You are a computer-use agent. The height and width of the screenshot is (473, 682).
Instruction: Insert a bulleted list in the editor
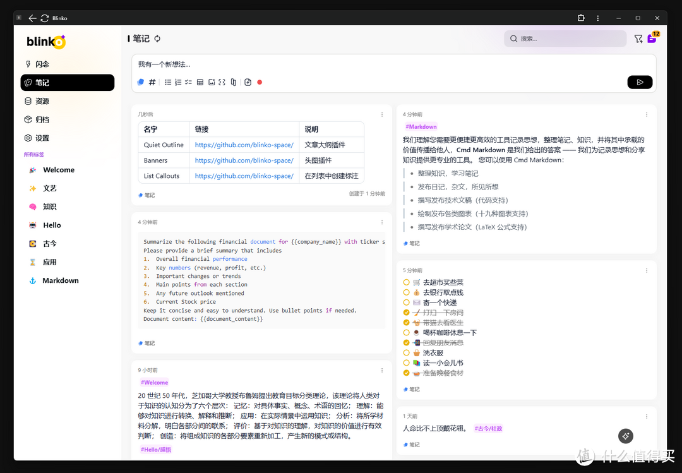click(168, 82)
